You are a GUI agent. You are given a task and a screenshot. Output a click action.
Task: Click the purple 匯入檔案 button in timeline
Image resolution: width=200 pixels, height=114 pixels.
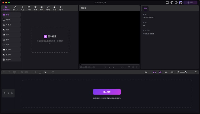(x=107, y=92)
